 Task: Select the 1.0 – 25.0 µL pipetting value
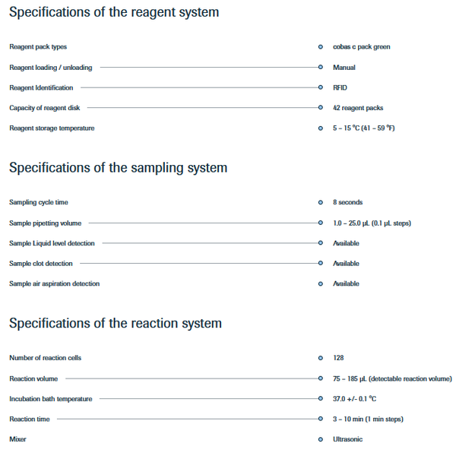click(372, 223)
